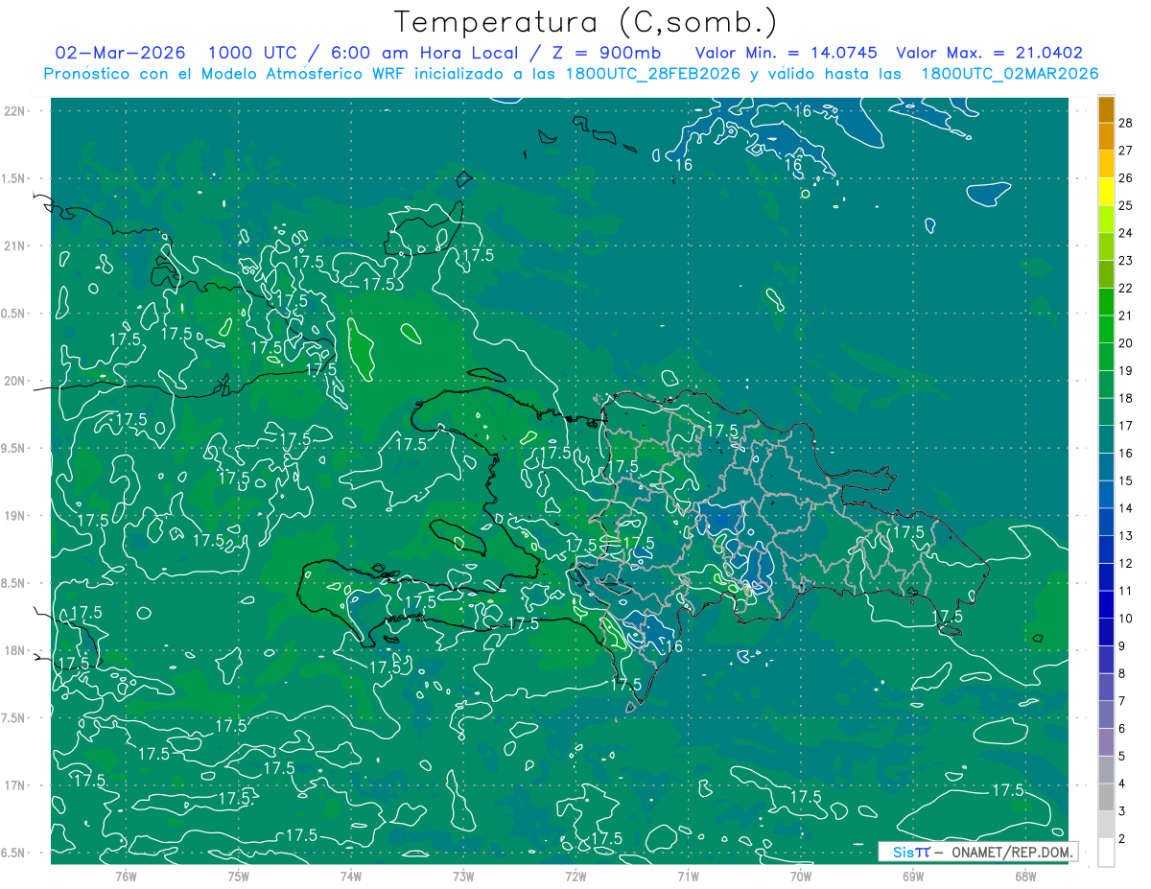Click the white swatch below 2 on the scale
This screenshot has width=1151, height=889.
(x=1106, y=853)
